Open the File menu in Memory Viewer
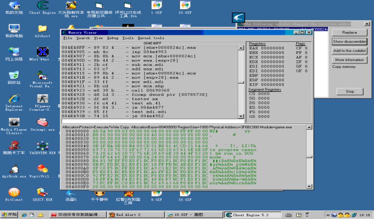 (x=67, y=38)
